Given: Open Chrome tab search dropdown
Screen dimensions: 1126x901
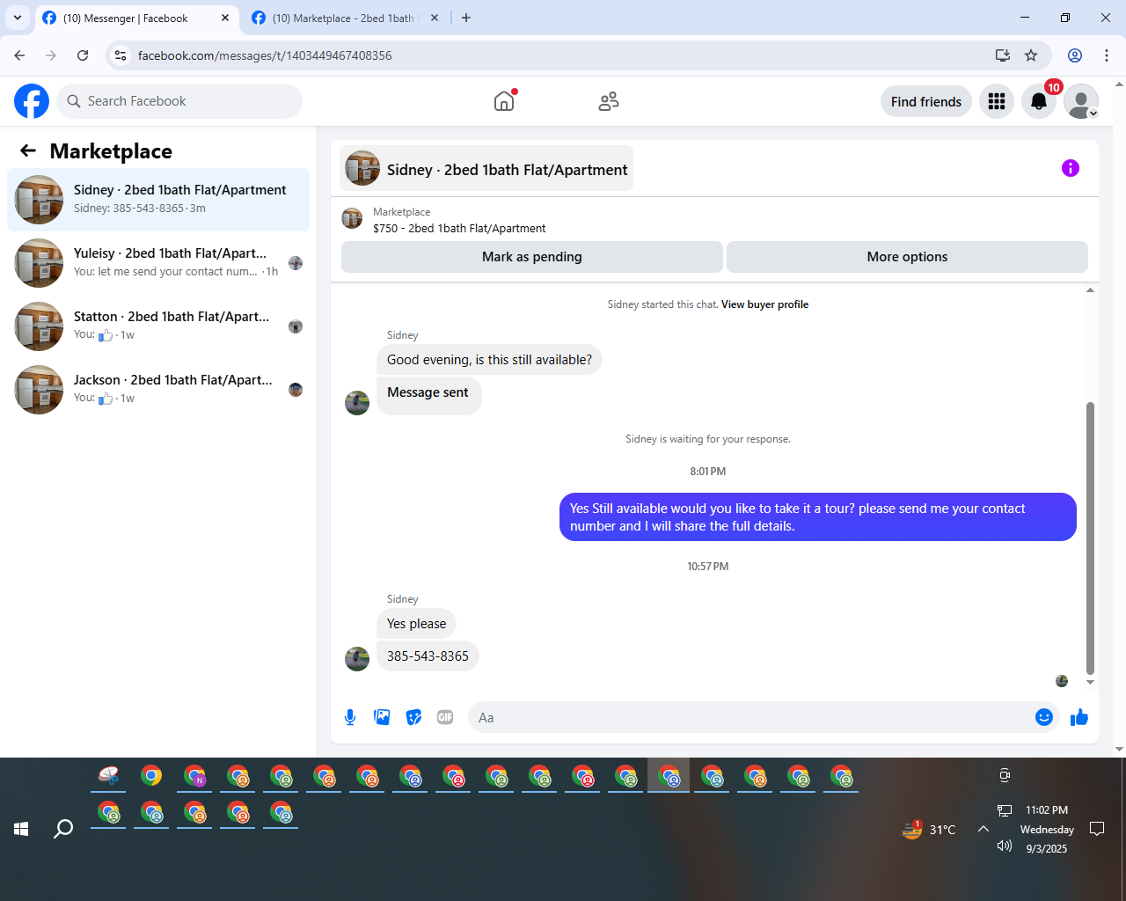Looking at the screenshot, I should coord(18,18).
